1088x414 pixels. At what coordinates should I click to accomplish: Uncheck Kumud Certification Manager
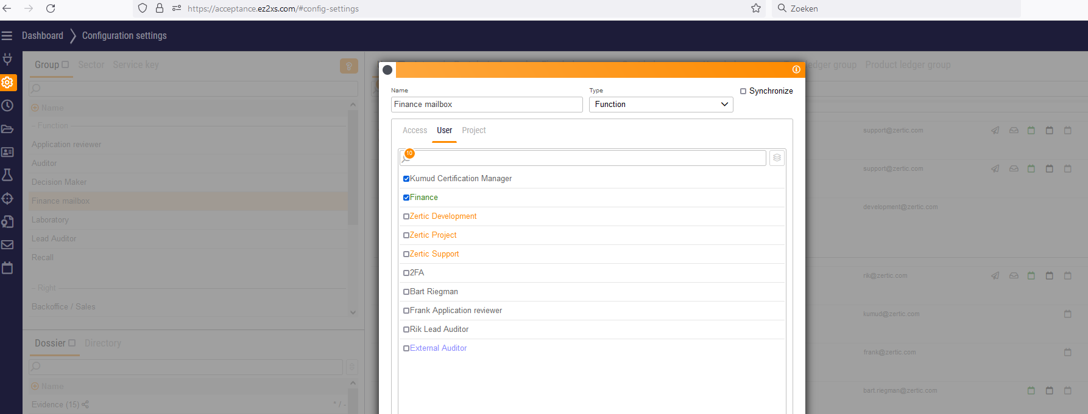pos(406,179)
